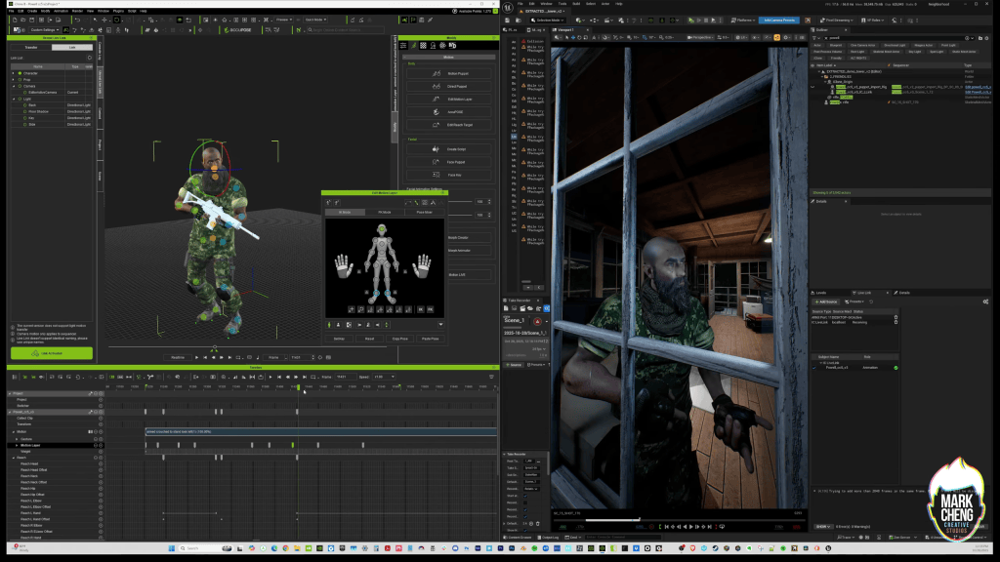Click the AccuPOSE button in Modify panel
1000x562 pixels.
coord(449,112)
